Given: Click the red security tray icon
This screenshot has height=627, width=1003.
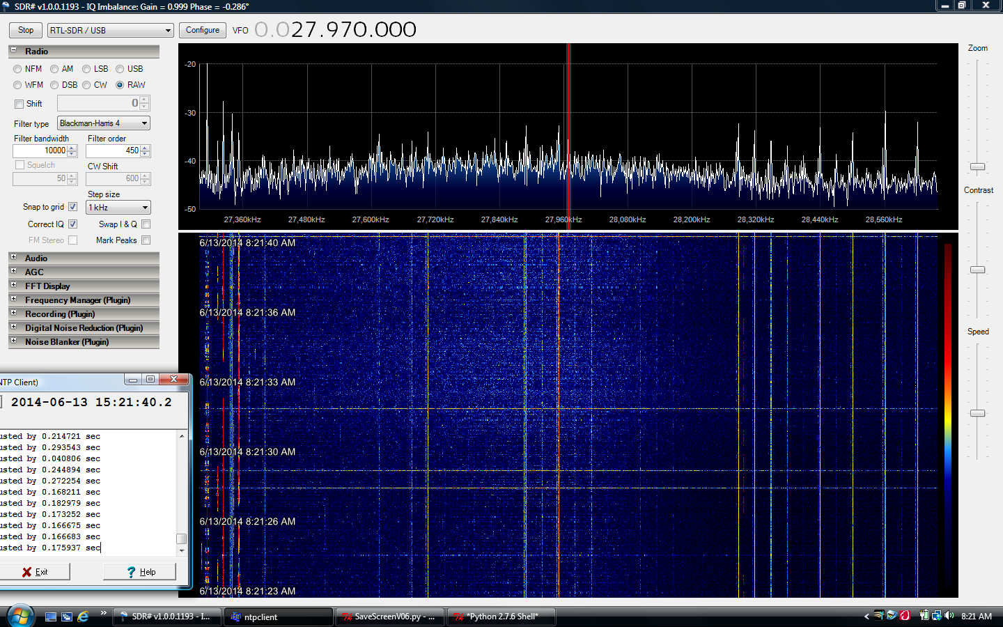Looking at the screenshot, I should coord(905,615).
